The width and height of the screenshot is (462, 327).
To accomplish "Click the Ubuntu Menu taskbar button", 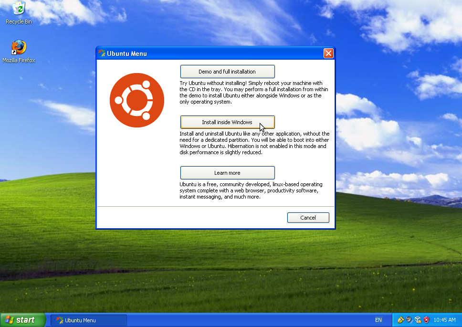I will [x=89, y=320].
